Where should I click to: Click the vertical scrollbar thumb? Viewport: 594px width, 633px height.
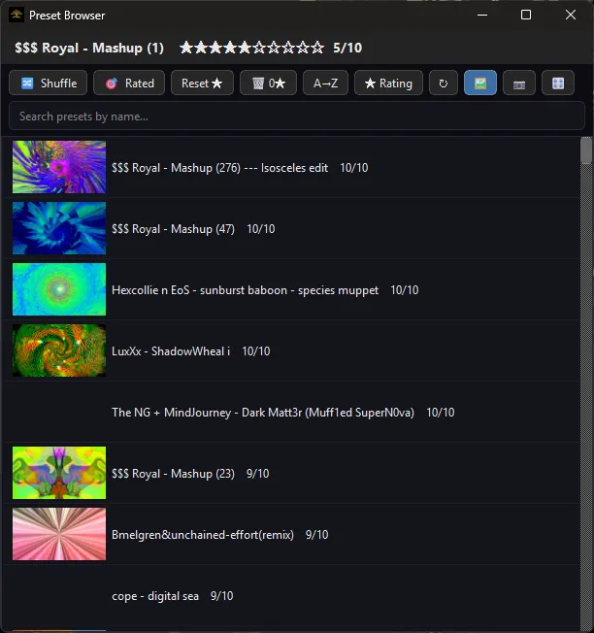coord(586,150)
